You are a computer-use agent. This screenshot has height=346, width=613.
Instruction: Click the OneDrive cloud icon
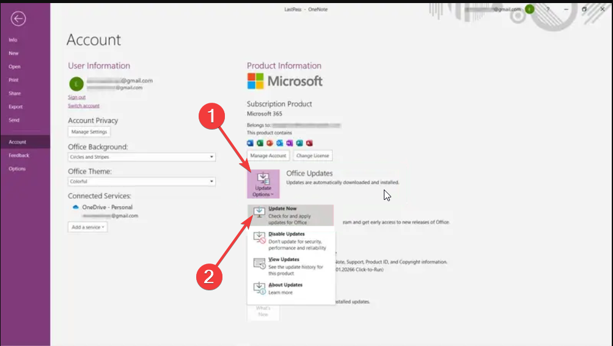pos(76,207)
